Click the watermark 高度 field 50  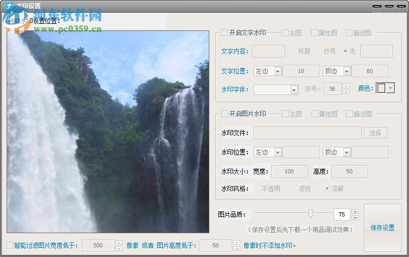[x=350, y=171]
